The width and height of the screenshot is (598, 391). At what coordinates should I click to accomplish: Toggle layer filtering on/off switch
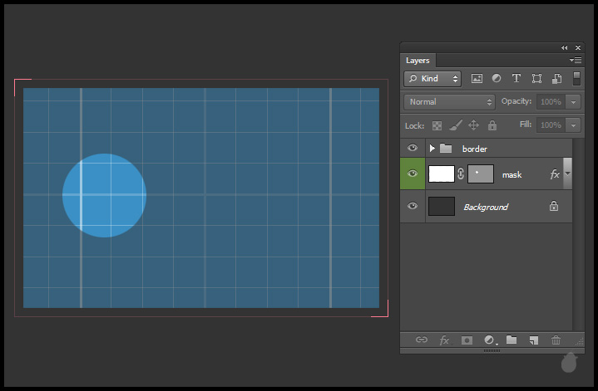click(x=576, y=79)
